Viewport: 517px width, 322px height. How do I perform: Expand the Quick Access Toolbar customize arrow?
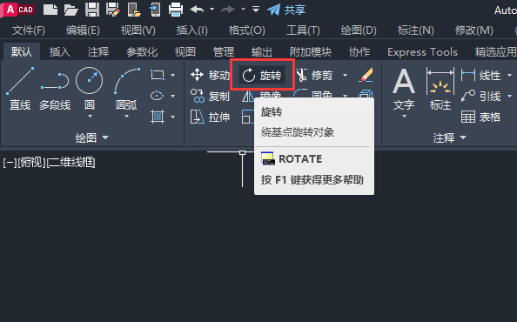click(256, 10)
